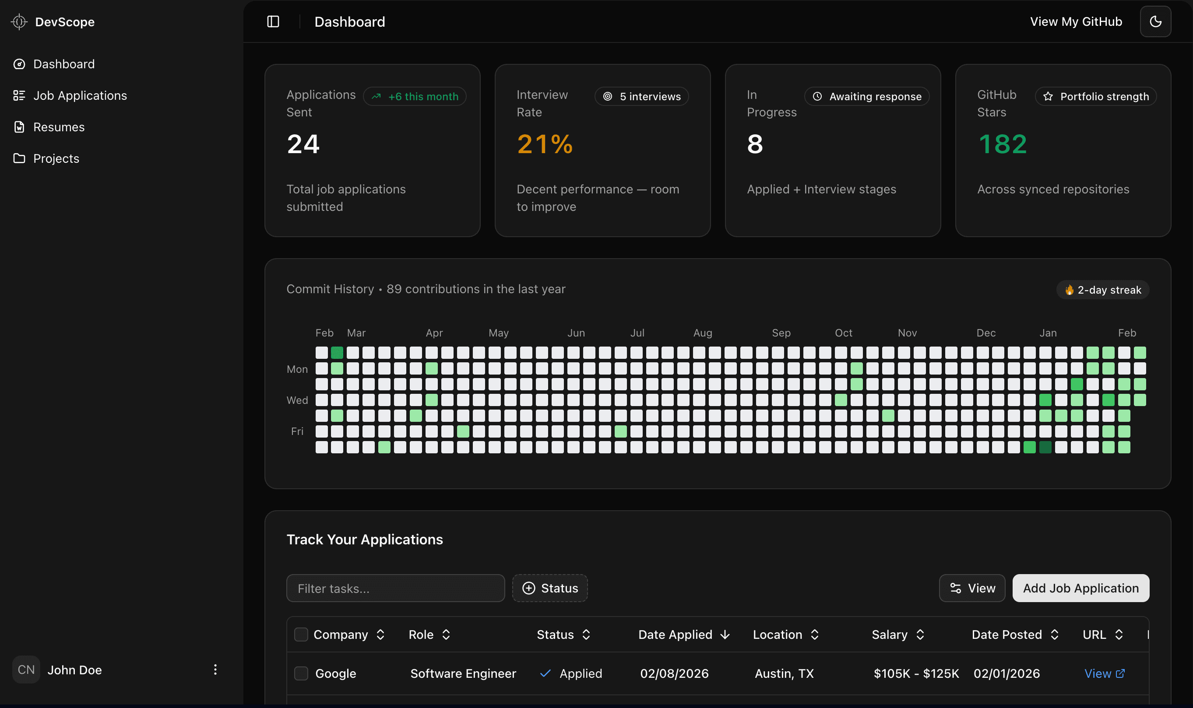The height and width of the screenshot is (708, 1193).
Task: Navigate to Resumes in the sidebar
Action: pyautogui.click(x=59, y=126)
